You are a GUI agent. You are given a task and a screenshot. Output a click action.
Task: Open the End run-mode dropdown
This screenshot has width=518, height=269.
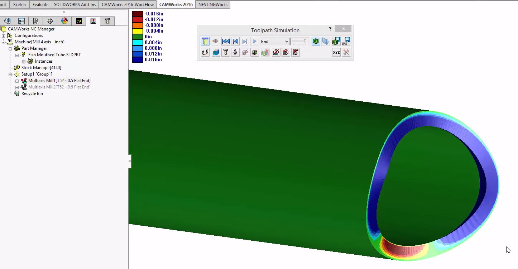tap(274, 42)
